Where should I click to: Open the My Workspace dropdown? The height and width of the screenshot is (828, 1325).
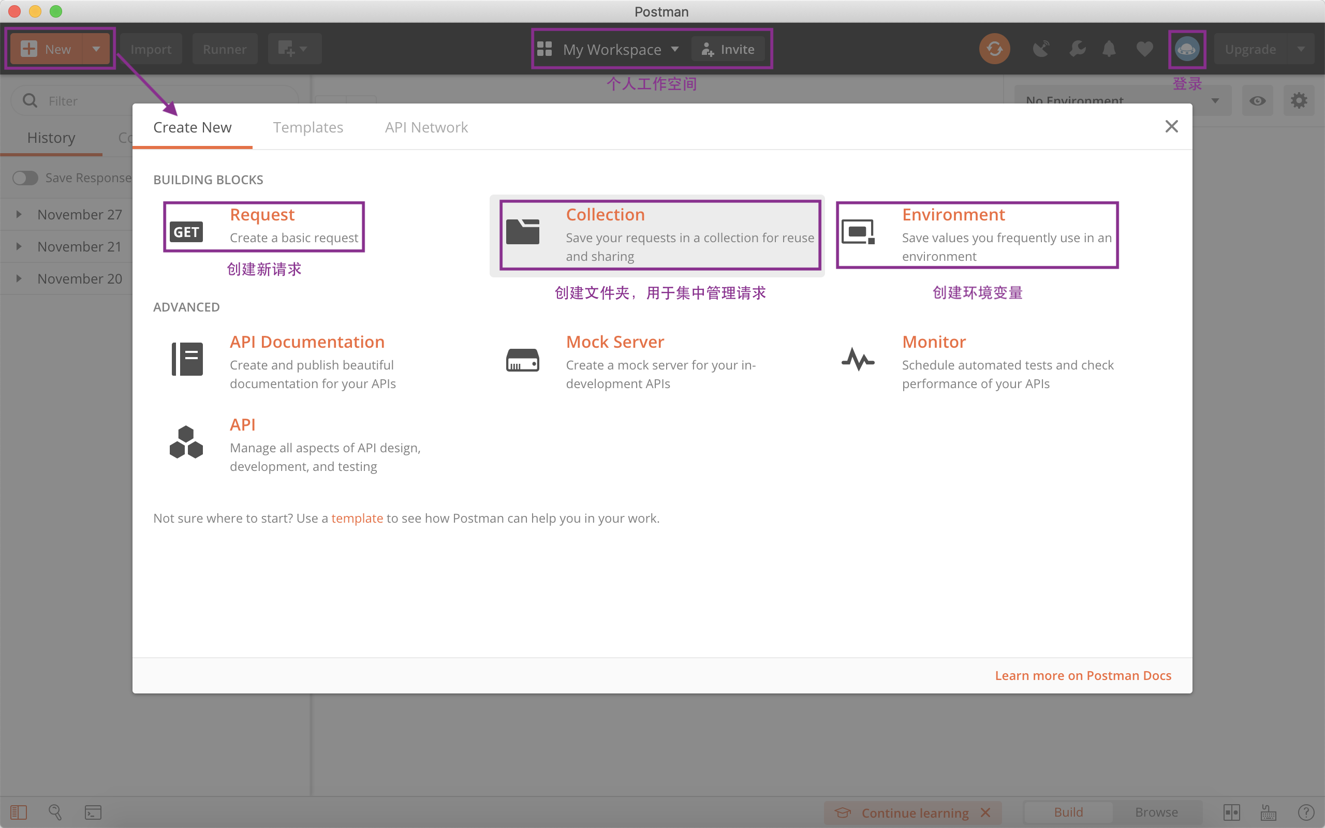coord(622,49)
